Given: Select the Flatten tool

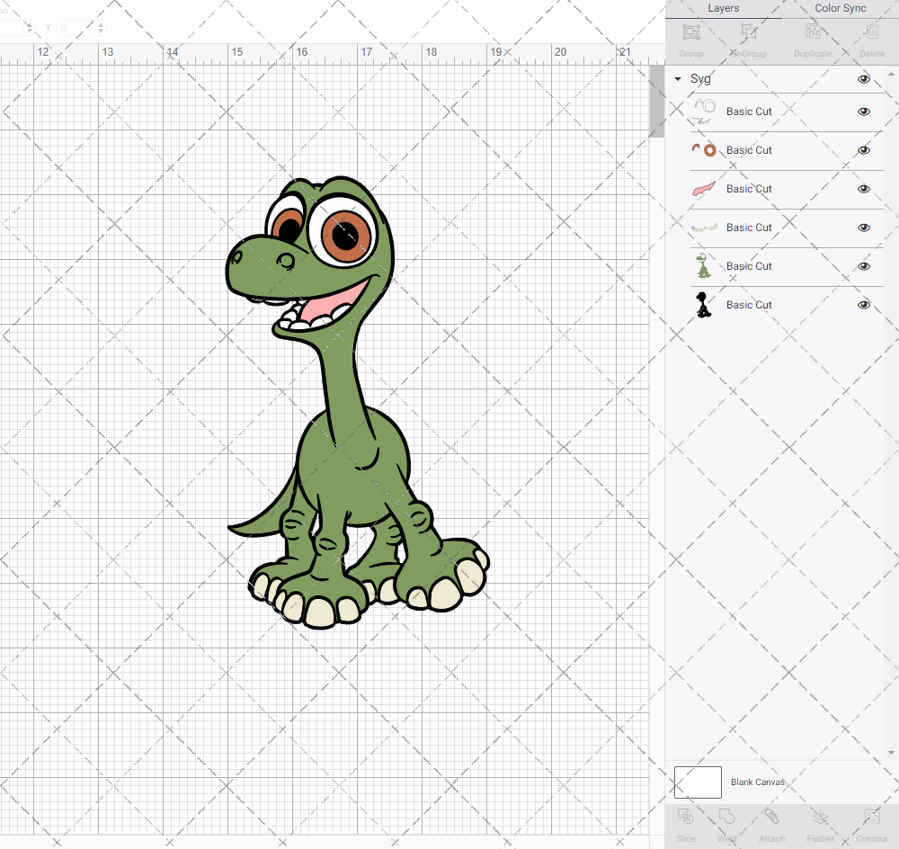Looking at the screenshot, I should (821, 817).
